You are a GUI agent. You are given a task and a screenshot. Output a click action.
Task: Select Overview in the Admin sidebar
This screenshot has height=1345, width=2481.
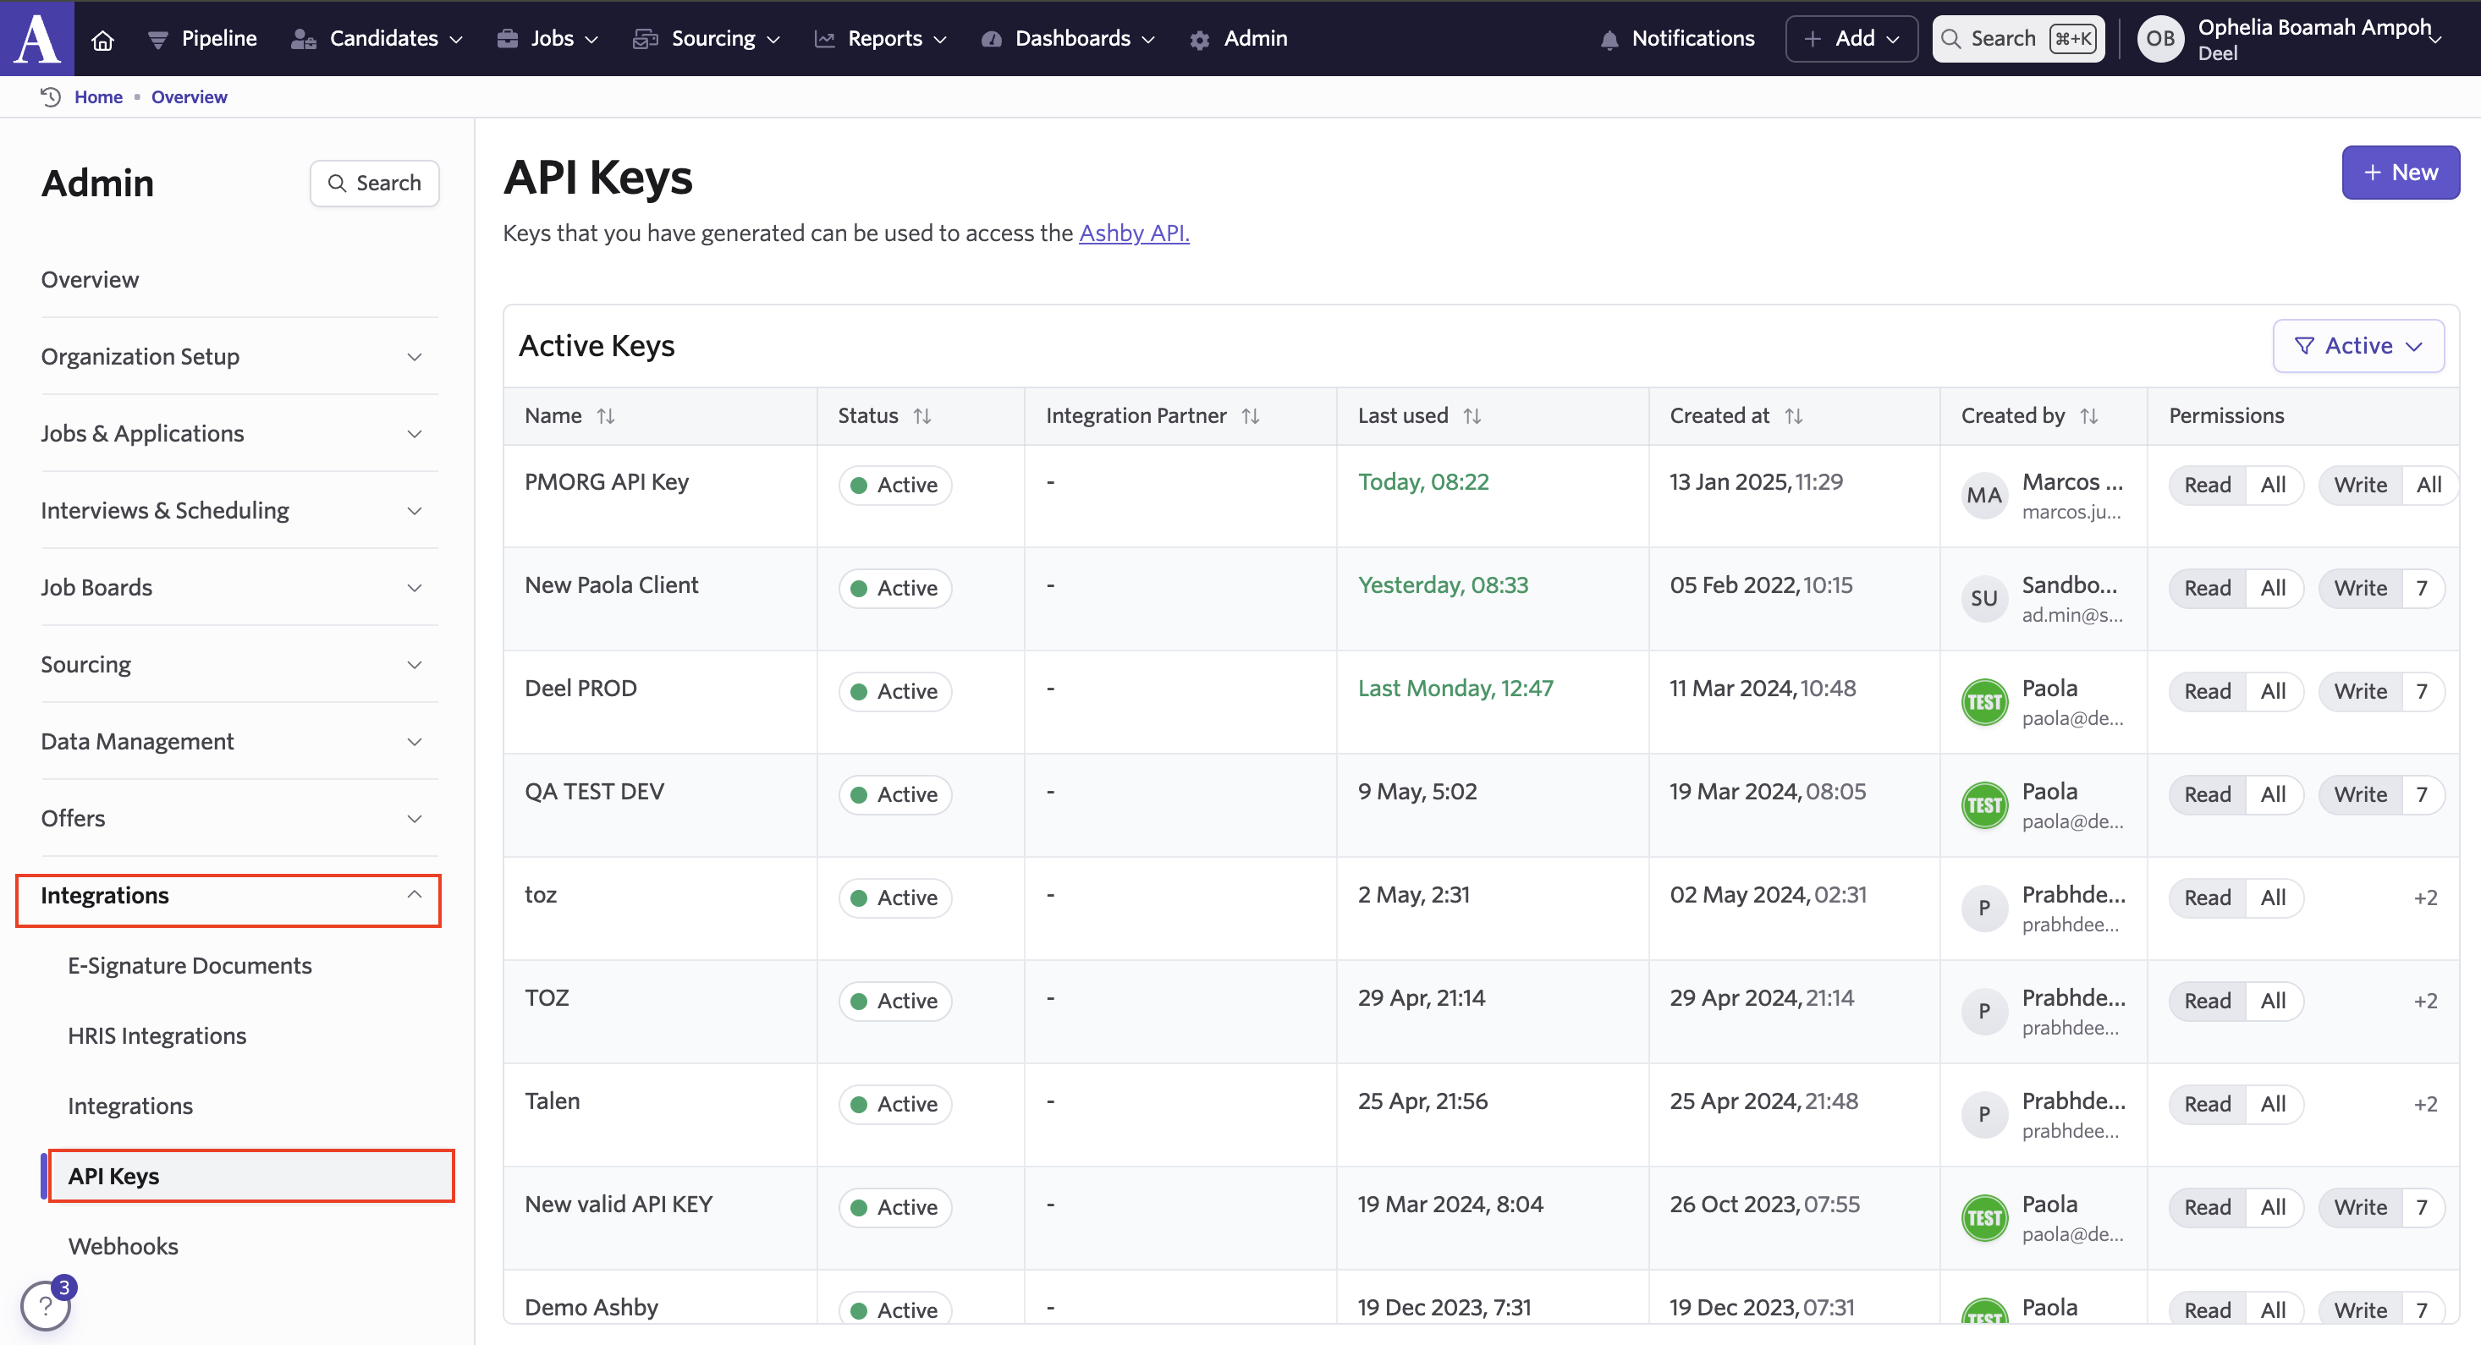pyautogui.click(x=90, y=279)
